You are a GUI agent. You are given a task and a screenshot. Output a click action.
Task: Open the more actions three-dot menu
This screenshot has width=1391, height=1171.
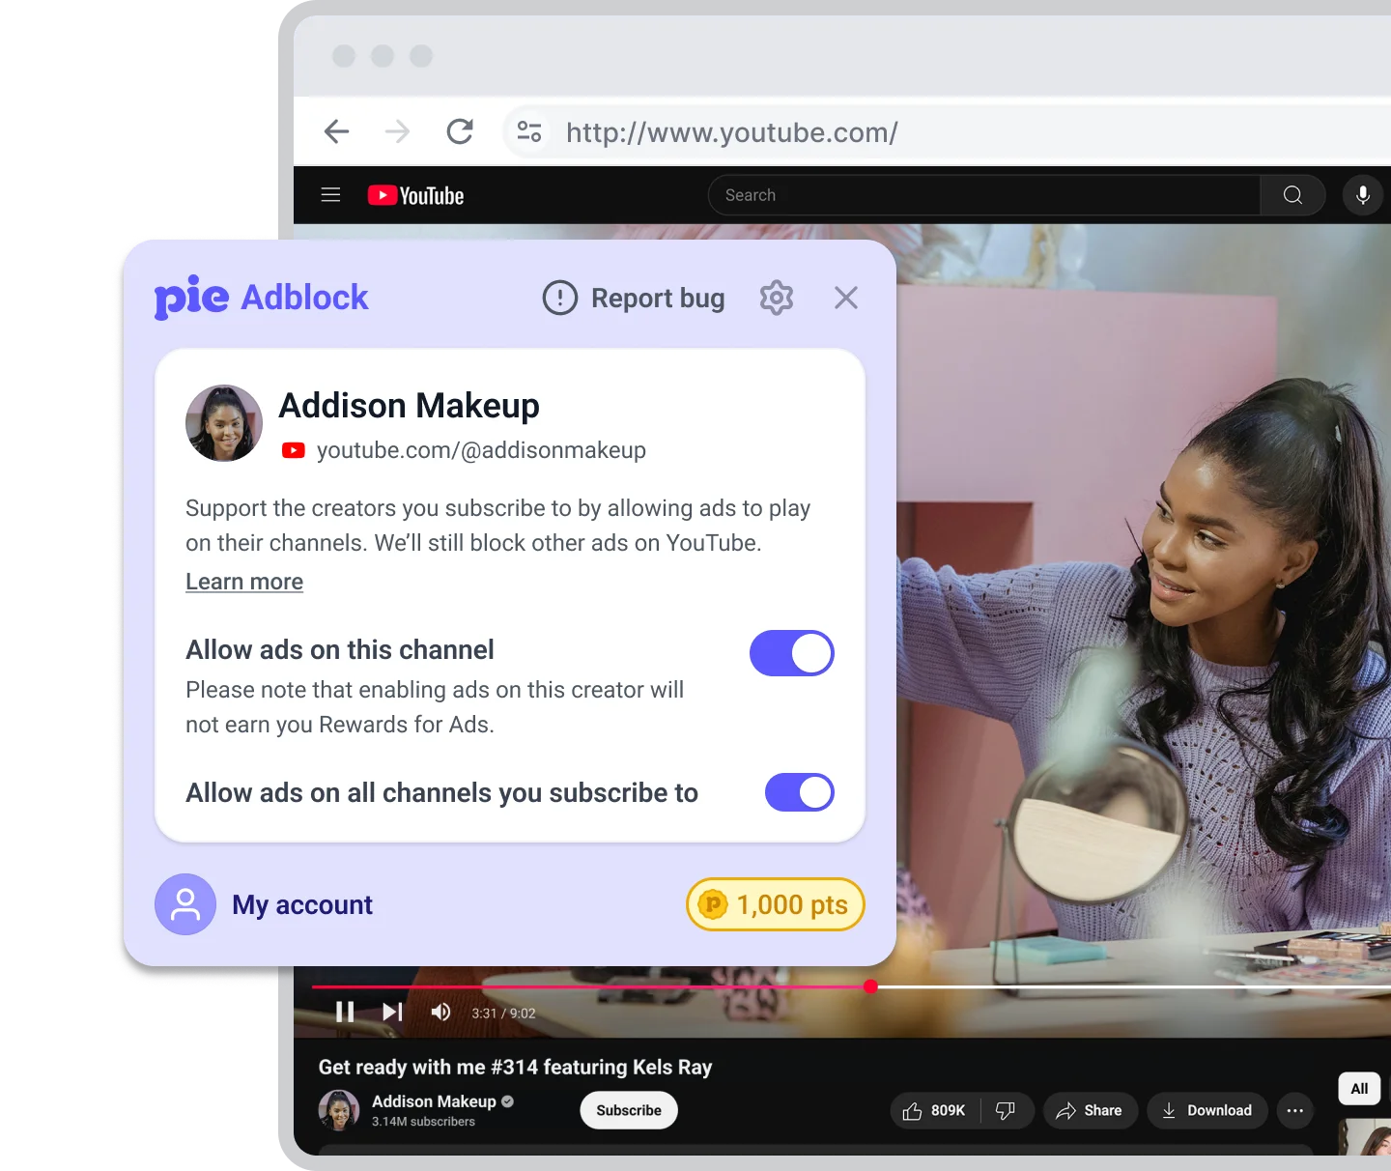(x=1295, y=1111)
